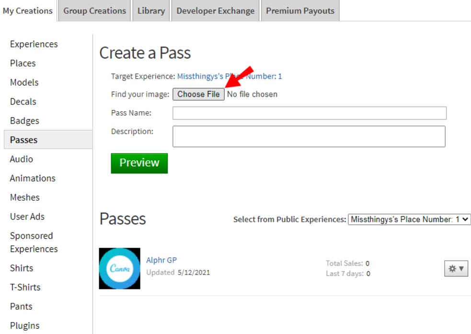Image resolution: width=471 pixels, height=334 pixels.
Task: Click inside the Description text box
Action: click(x=309, y=136)
